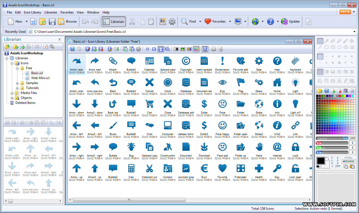Open the Favorites menu
The width and height of the screenshot is (359, 213).
pos(67,12)
